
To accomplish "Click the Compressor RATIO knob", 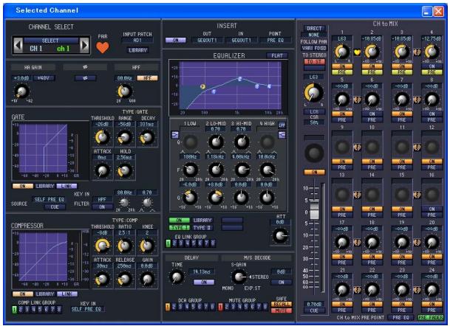I will tap(125, 246).
